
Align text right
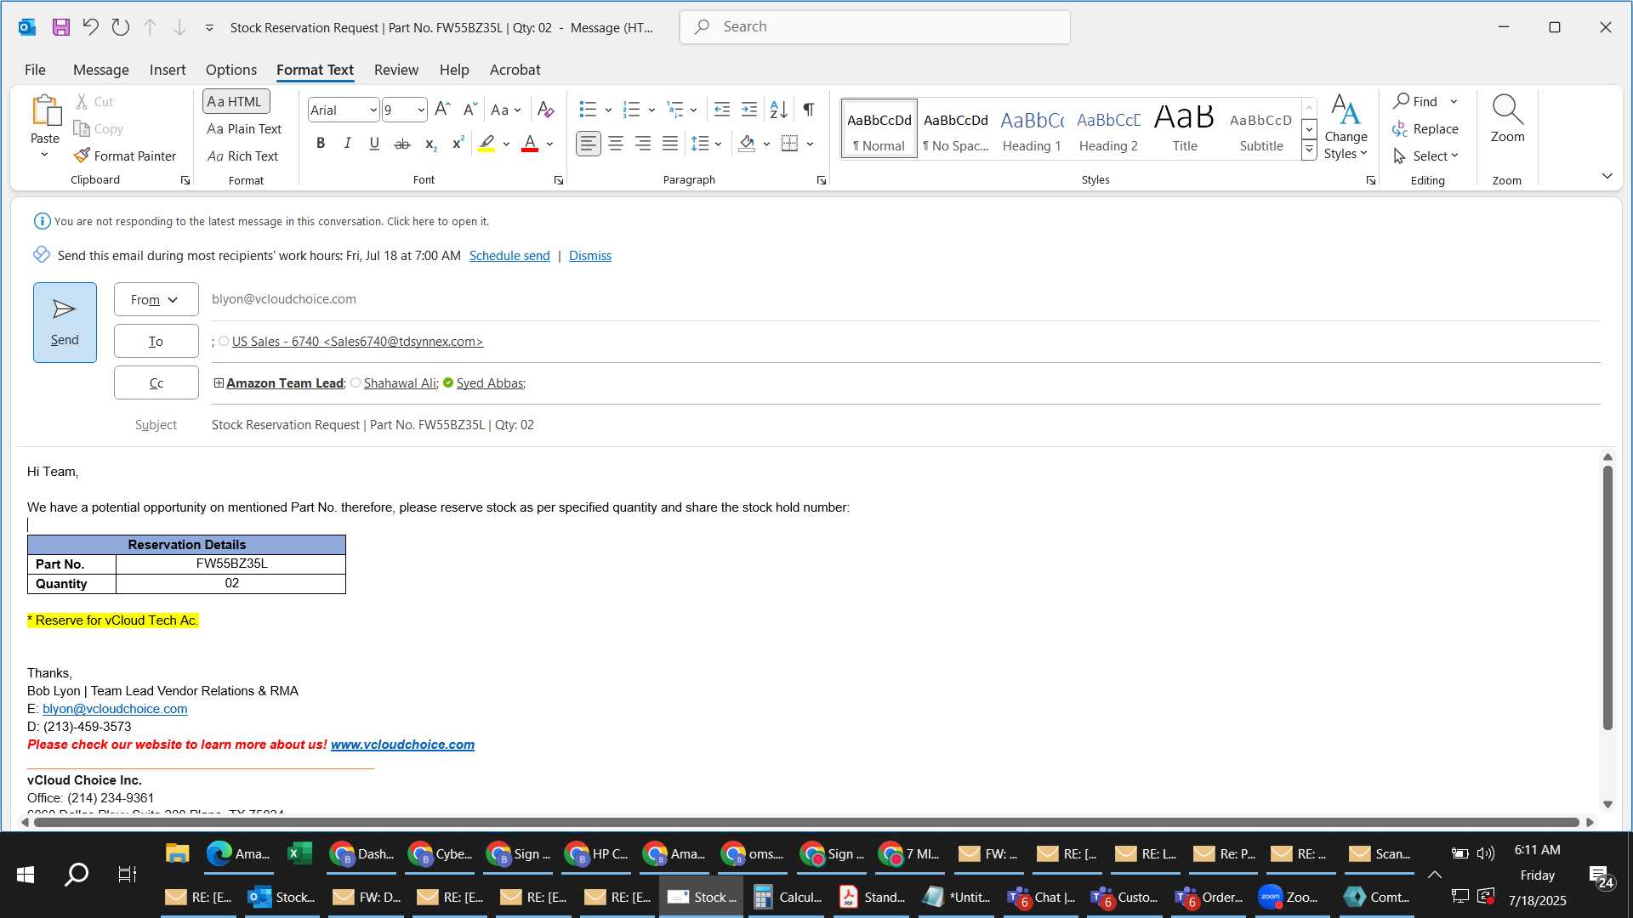click(x=643, y=144)
